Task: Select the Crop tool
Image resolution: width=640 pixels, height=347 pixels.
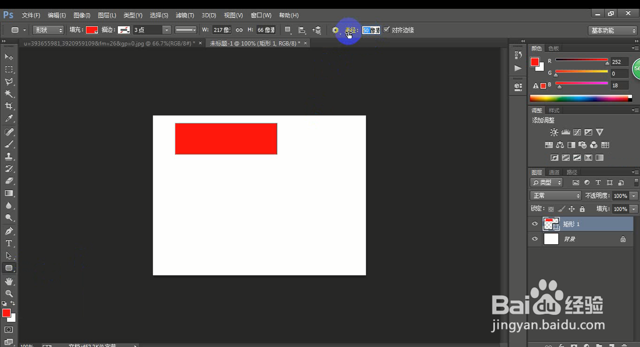Action: click(9, 106)
